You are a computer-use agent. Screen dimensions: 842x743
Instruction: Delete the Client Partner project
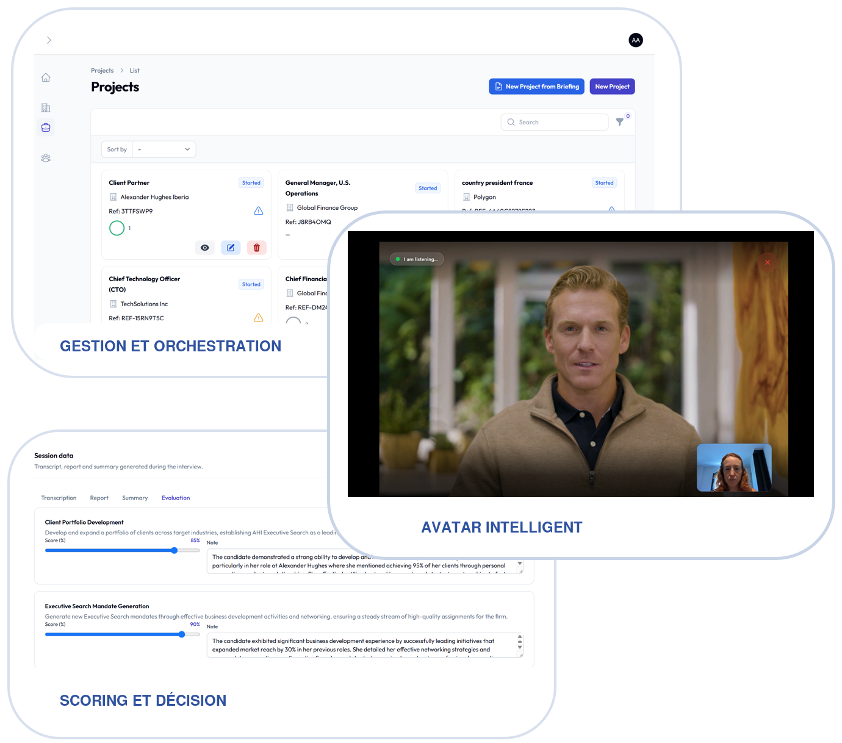(x=257, y=248)
